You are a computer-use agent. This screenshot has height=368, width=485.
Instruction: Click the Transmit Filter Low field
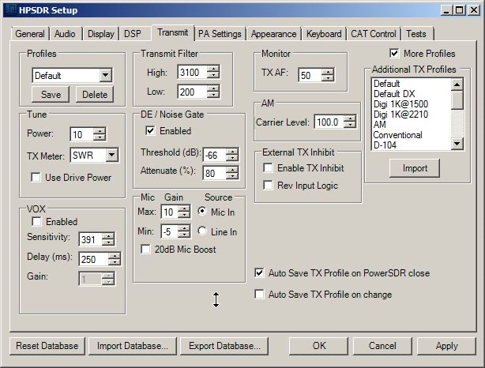click(x=193, y=92)
